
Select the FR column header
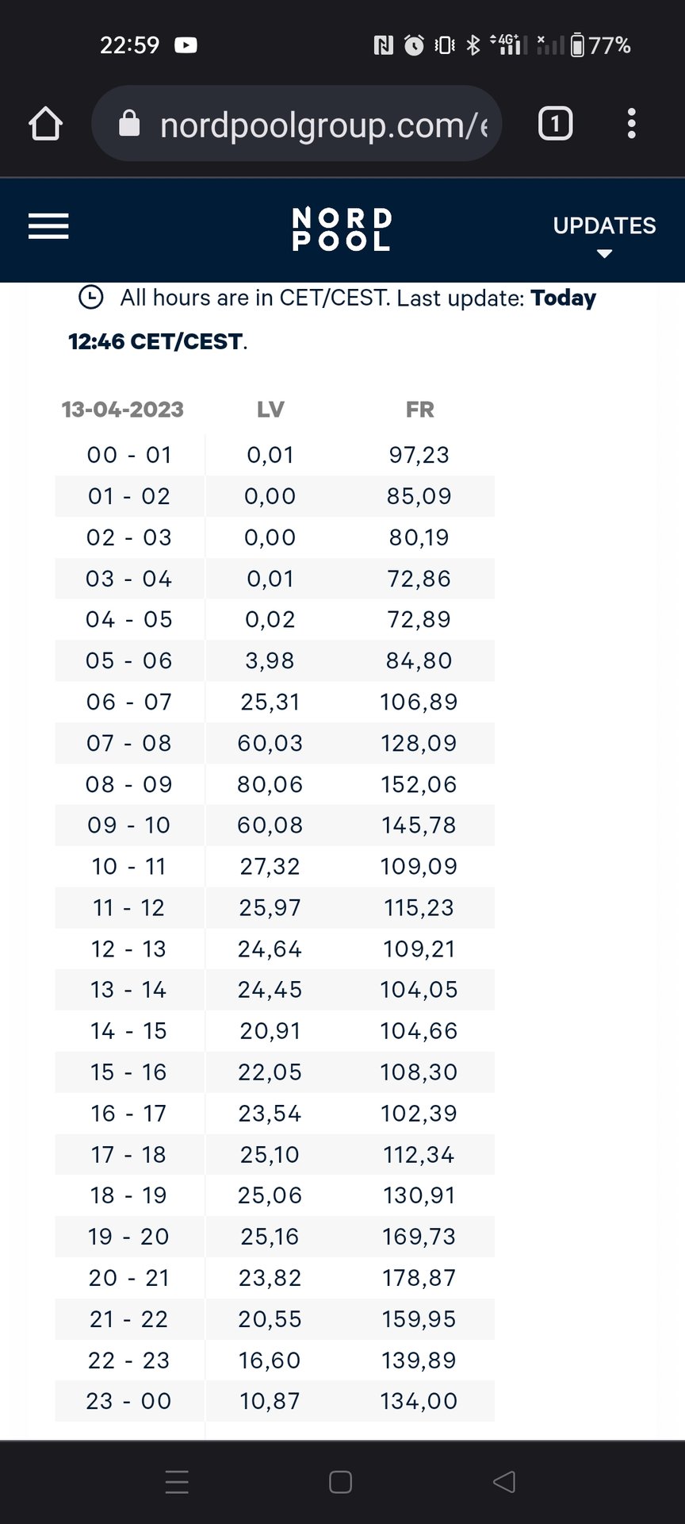[x=419, y=410]
